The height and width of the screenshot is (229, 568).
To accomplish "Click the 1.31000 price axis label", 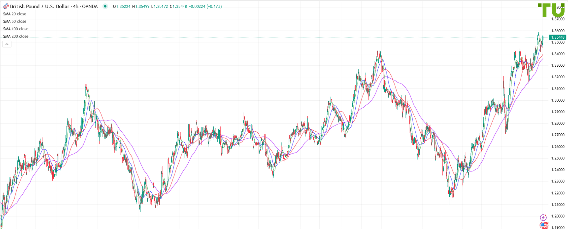I will coord(558,89).
